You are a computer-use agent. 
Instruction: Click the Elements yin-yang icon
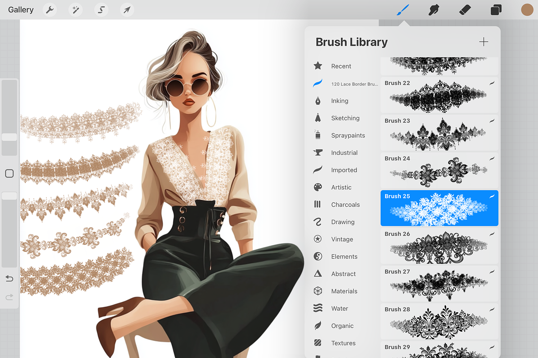318,256
